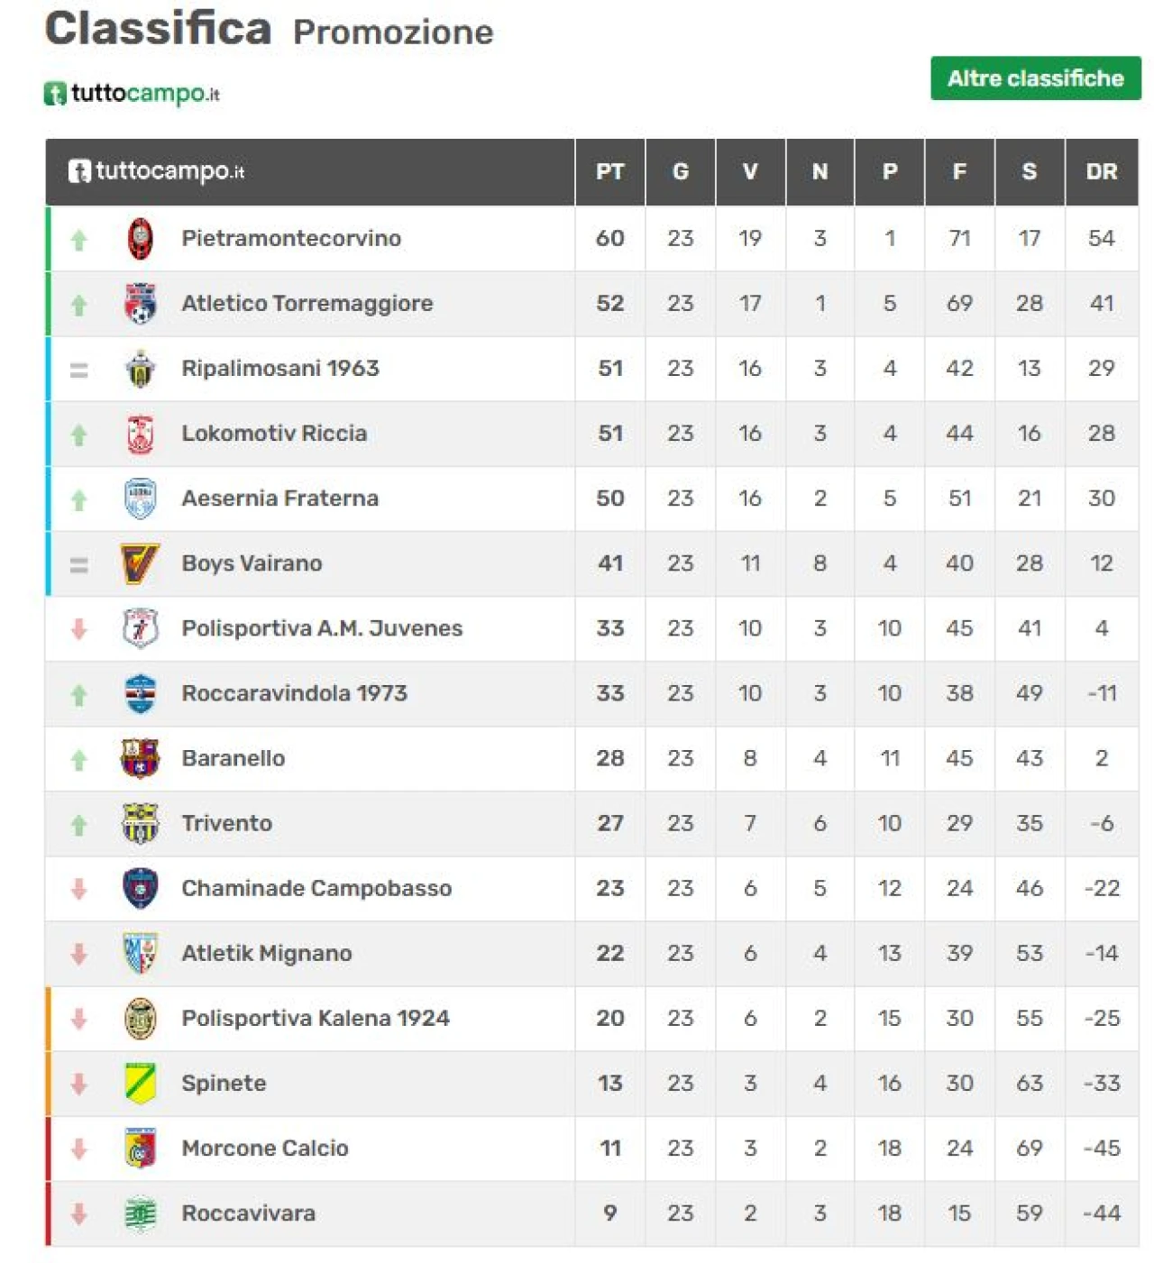Click the Trivento team crest
Screen dimensions: 1154x1263
point(140,823)
